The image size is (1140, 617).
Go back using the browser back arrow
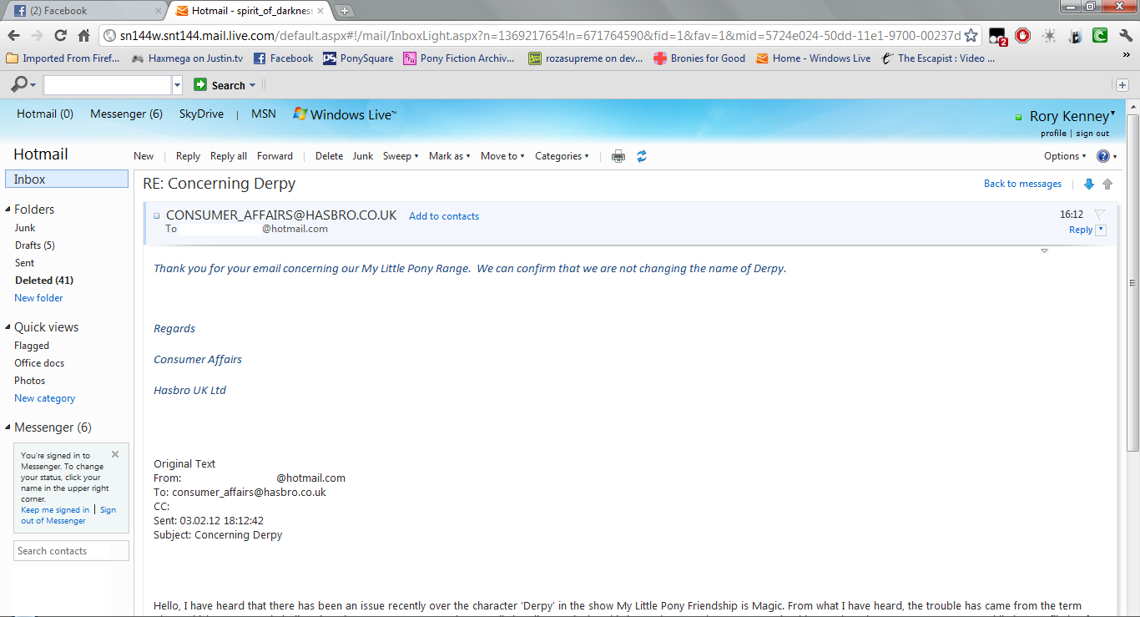point(13,36)
